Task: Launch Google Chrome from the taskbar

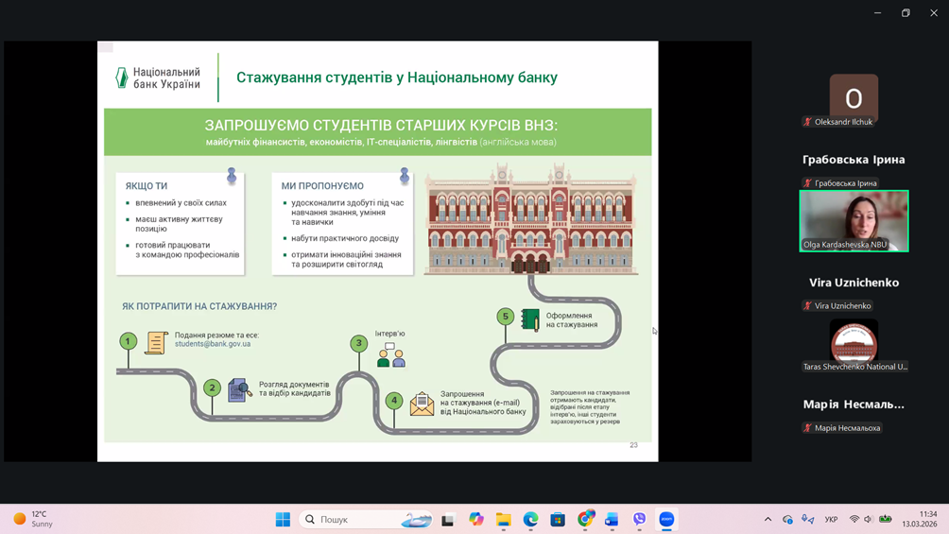Action: pos(585,519)
